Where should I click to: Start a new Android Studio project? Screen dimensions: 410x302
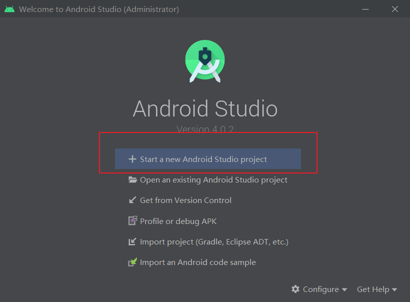(x=208, y=158)
